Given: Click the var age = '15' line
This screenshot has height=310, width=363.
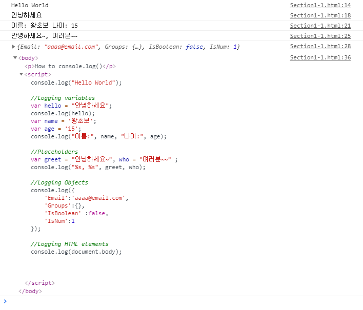Looking at the screenshot, I should click(x=56, y=129).
